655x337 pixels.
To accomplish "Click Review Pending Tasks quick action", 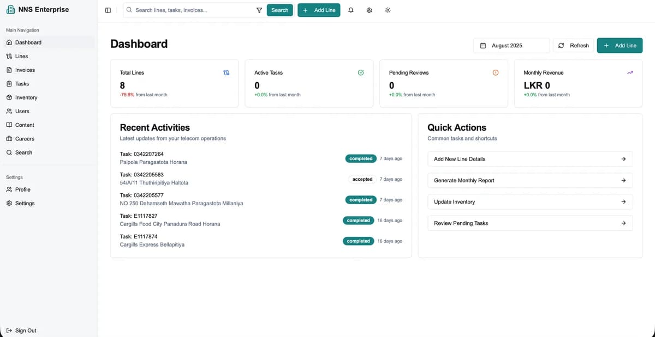I will [530, 223].
